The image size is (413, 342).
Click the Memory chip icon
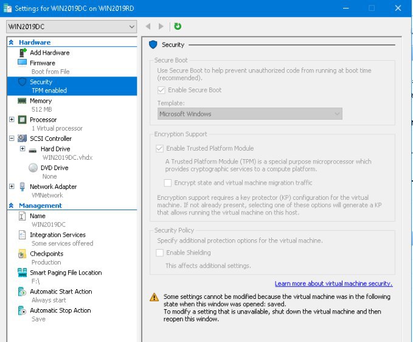pyautogui.click(x=22, y=101)
